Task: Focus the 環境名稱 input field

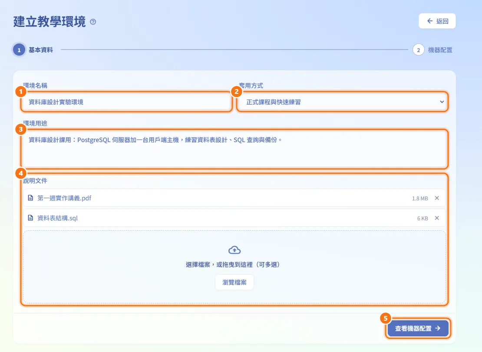Action: tap(126, 102)
